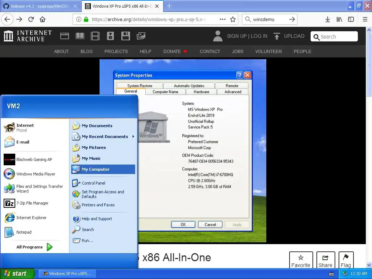Open the Images icon

[x=141, y=36]
